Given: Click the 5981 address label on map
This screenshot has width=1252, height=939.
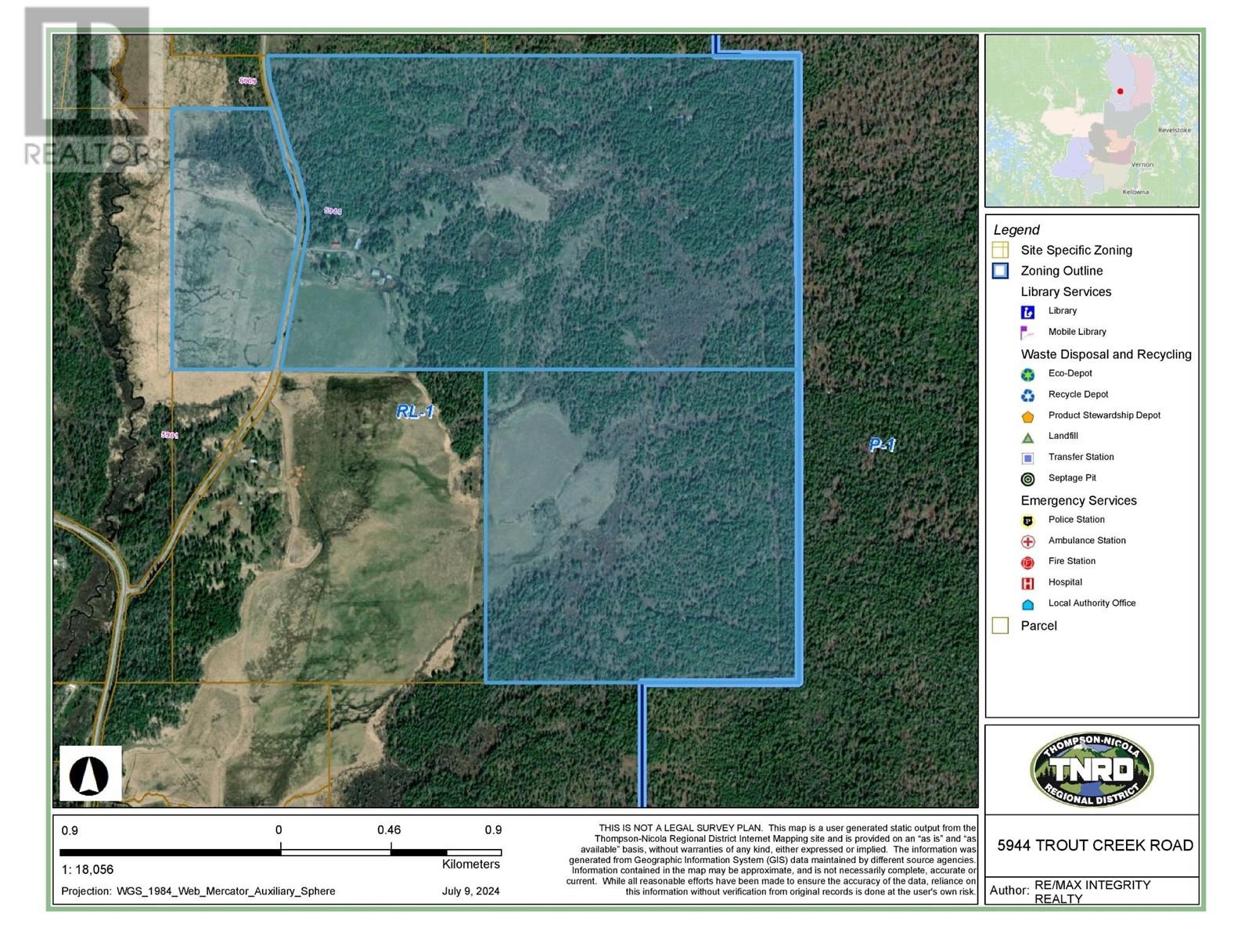Looking at the screenshot, I should 169,435.
